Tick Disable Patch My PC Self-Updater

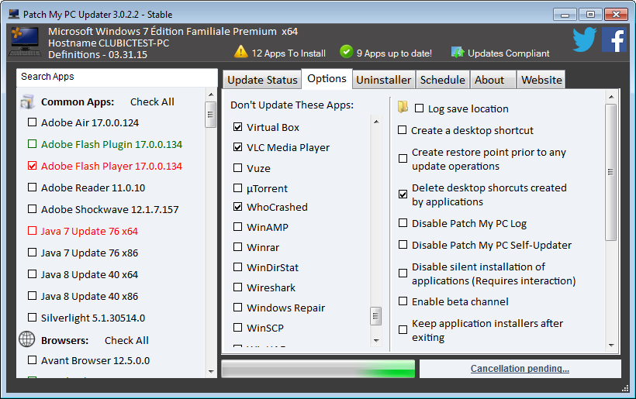pos(403,245)
